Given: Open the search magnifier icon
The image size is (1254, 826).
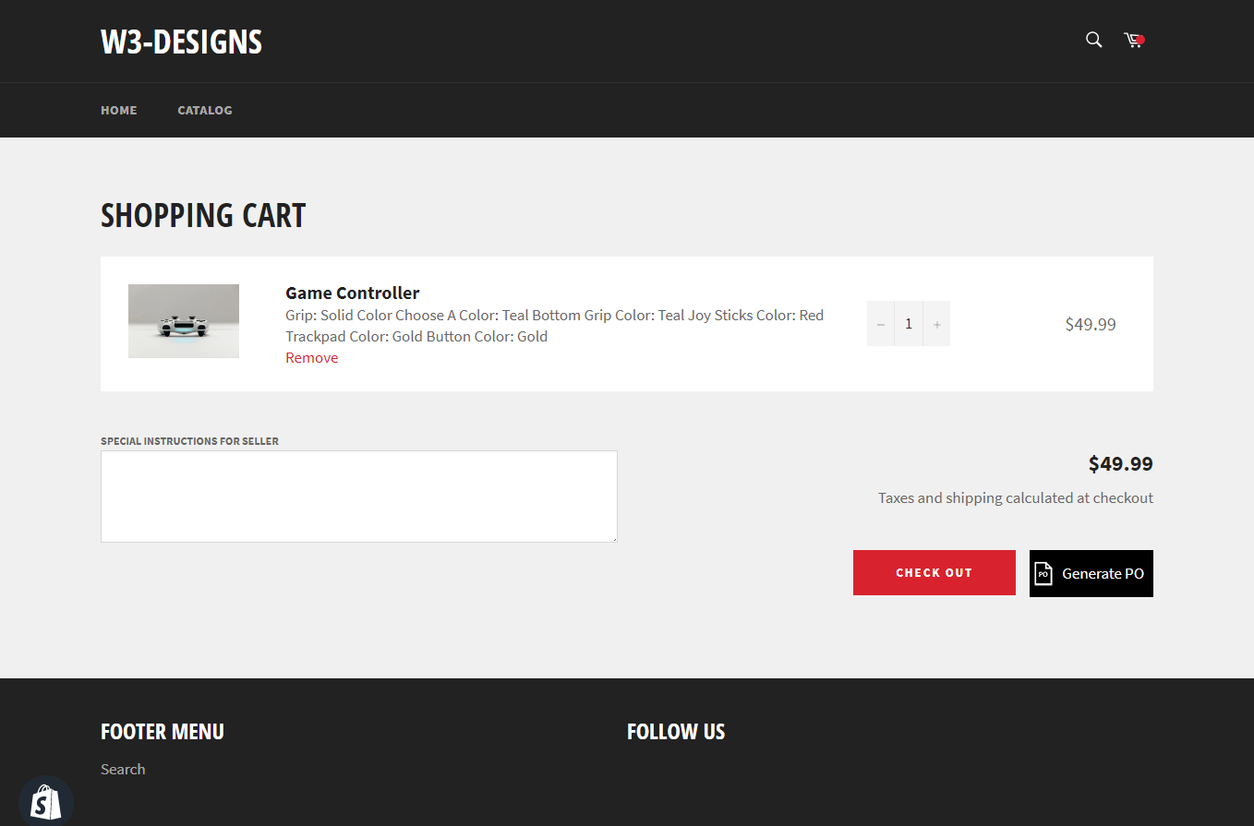Looking at the screenshot, I should coord(1093,40).
